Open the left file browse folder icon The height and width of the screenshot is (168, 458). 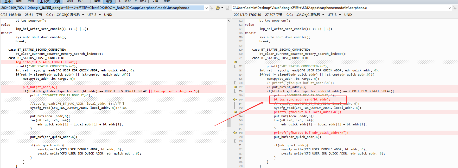(218, 8)
